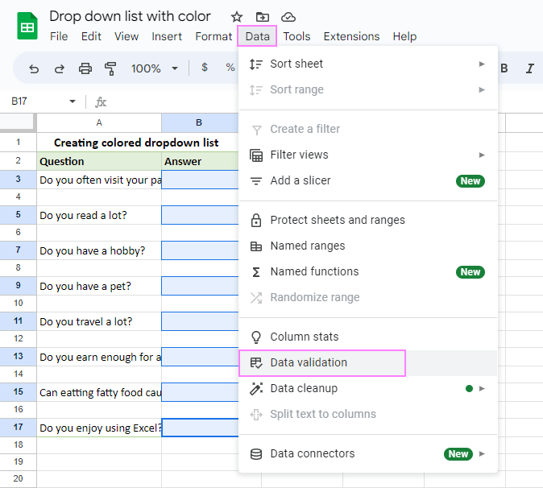Screen dimensions: 543x488
Task: Close the open Data menu tab
Action: coord(257,36)
